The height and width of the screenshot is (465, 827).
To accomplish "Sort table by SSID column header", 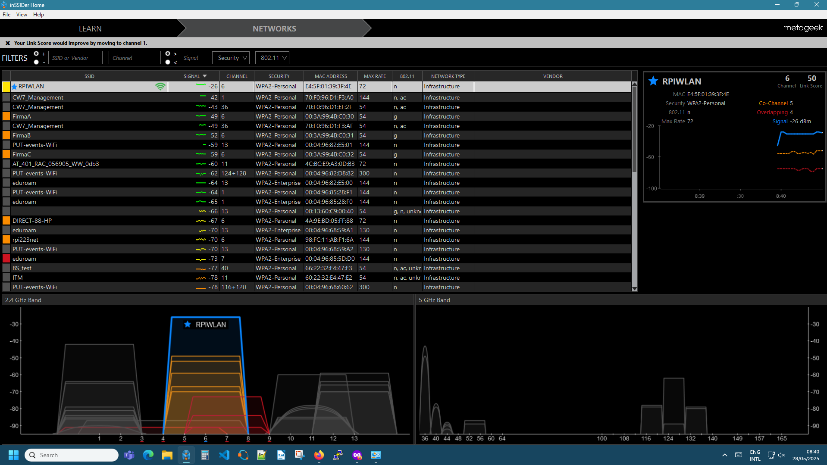I will (x=89, y=76).
